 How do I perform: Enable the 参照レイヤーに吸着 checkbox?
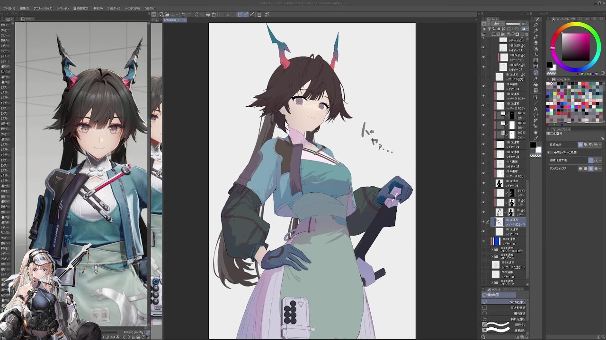(x=552, y=153)
